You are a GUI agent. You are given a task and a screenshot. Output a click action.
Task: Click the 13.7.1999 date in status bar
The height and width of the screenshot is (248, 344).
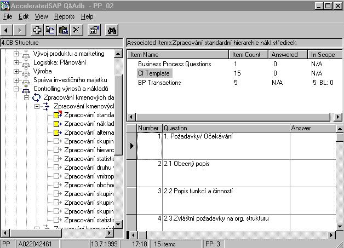[104, 244]
